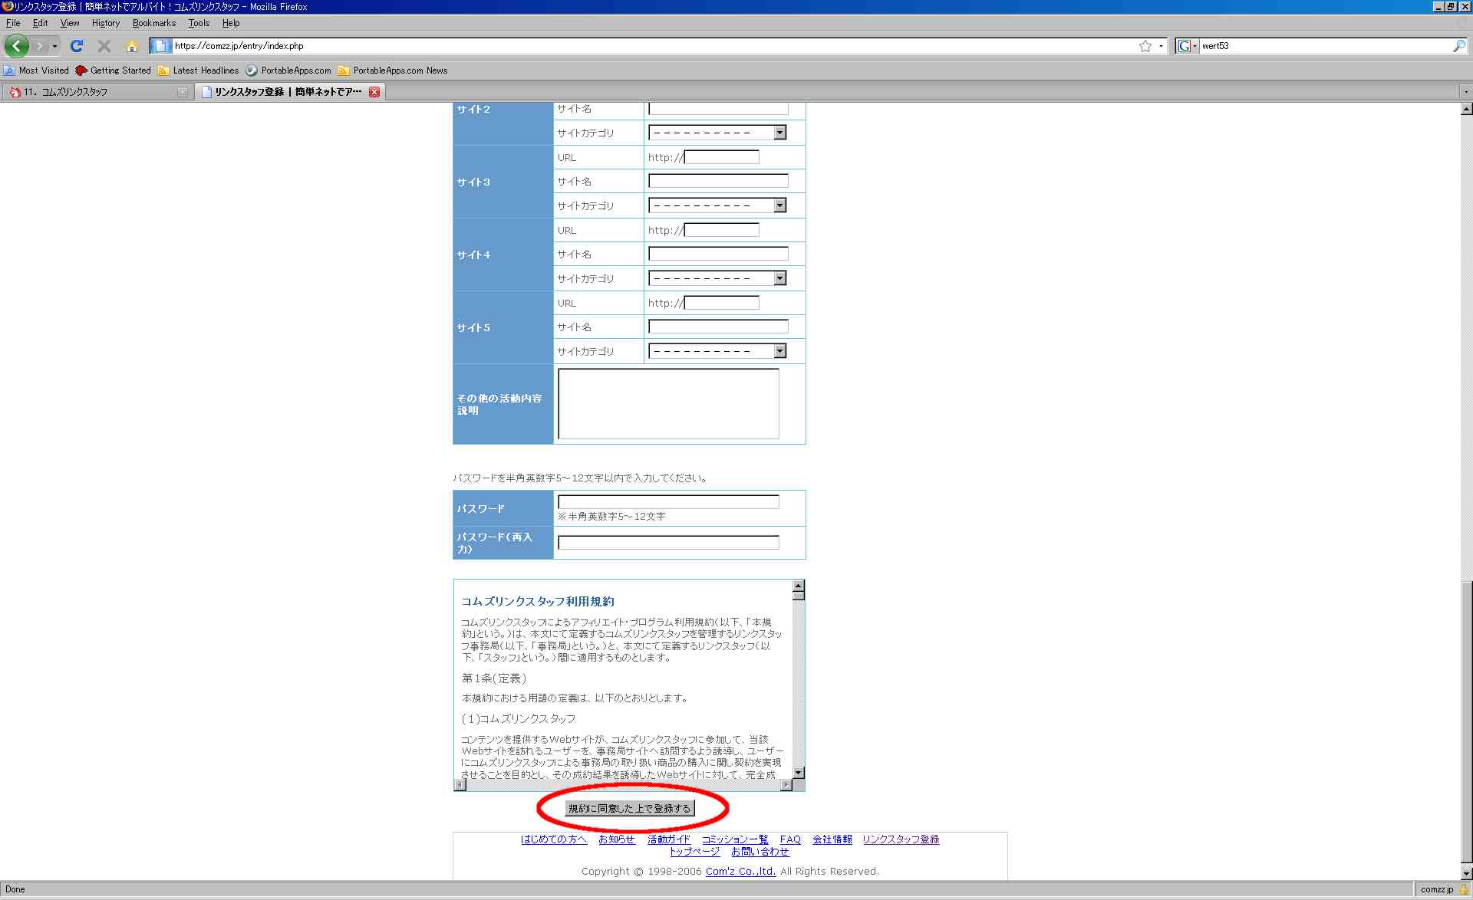
Task: Click the その他の活動内容説明 text area
Action: click(x=667, y=404)
